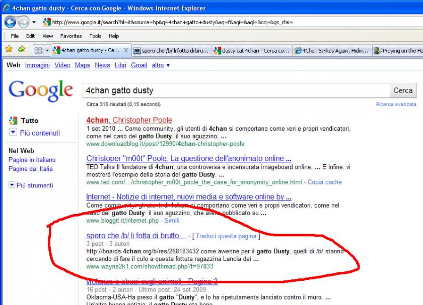Image resolution: width=423 pixels, height=305 pixels.
Task: Open 'Internet - Notizie di internet' result
Action: [189, 197]
